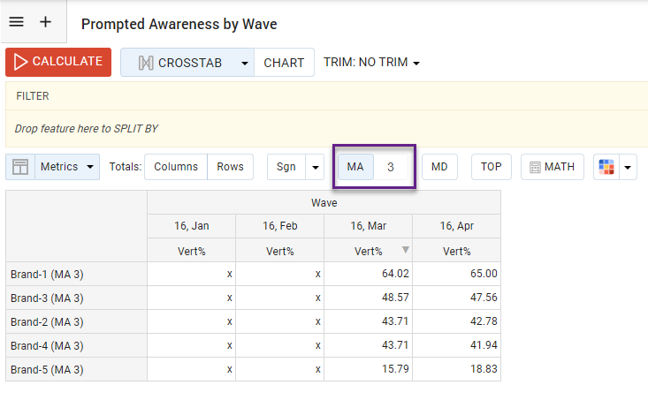Viewport: 648px width, 400px height.
Task: Click the table layout icon
Action: pos(20,167)
